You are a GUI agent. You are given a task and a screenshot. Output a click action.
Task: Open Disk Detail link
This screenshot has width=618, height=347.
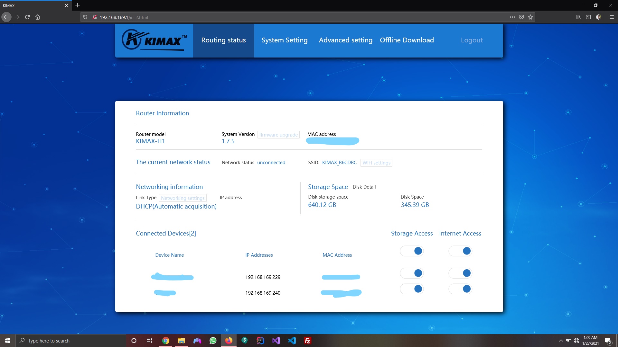click(x=364, y=187)
